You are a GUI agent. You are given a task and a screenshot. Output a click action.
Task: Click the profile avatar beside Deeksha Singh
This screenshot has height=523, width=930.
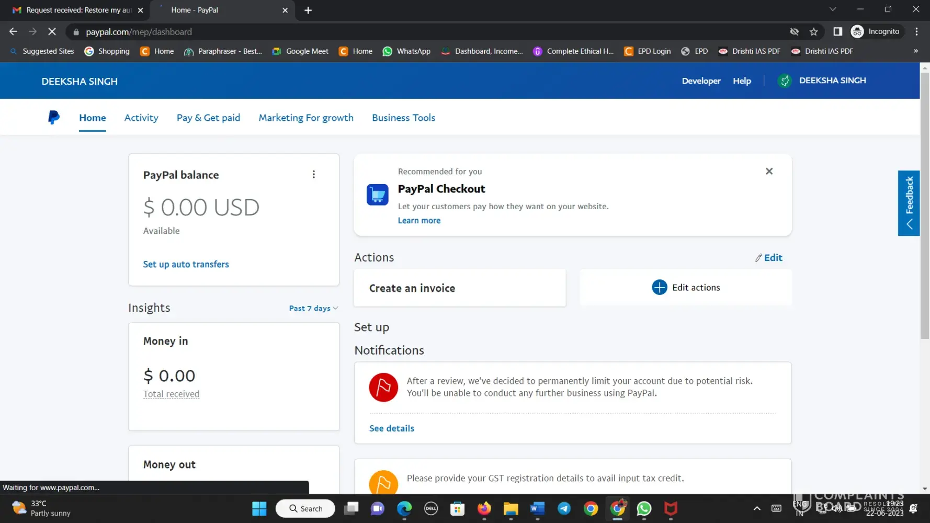784,81
